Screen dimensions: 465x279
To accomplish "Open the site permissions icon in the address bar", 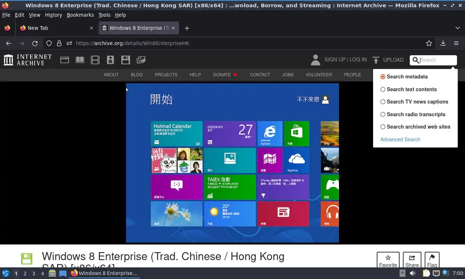I will pyautogui.click(x=69, y=43).
